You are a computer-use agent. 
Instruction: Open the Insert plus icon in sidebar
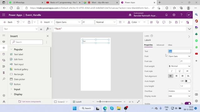pos(4,48)
